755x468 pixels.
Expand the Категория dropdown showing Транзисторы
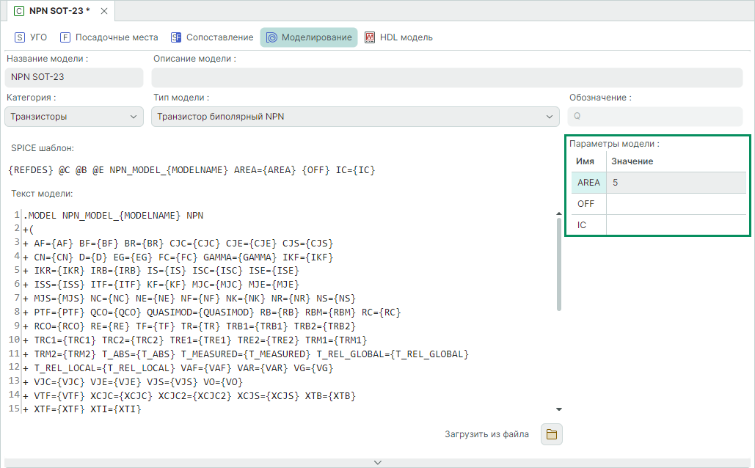[x=74, y=117]
